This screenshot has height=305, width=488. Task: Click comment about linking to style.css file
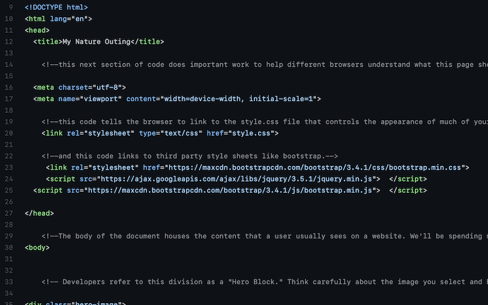tap(265, 121)
